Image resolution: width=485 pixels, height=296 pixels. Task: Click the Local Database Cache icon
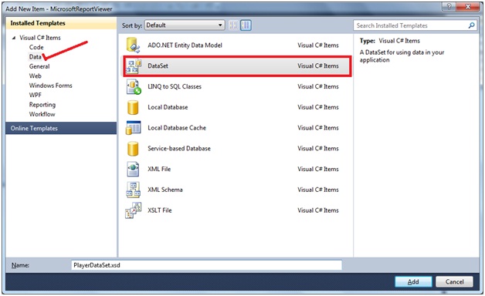click(134, 128)
